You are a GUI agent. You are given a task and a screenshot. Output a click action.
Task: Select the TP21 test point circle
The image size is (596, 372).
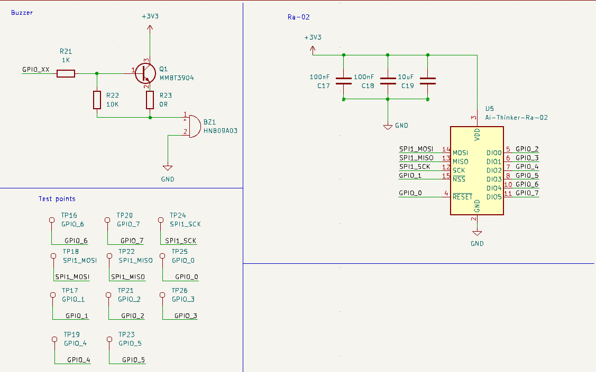tap(109, 295)
